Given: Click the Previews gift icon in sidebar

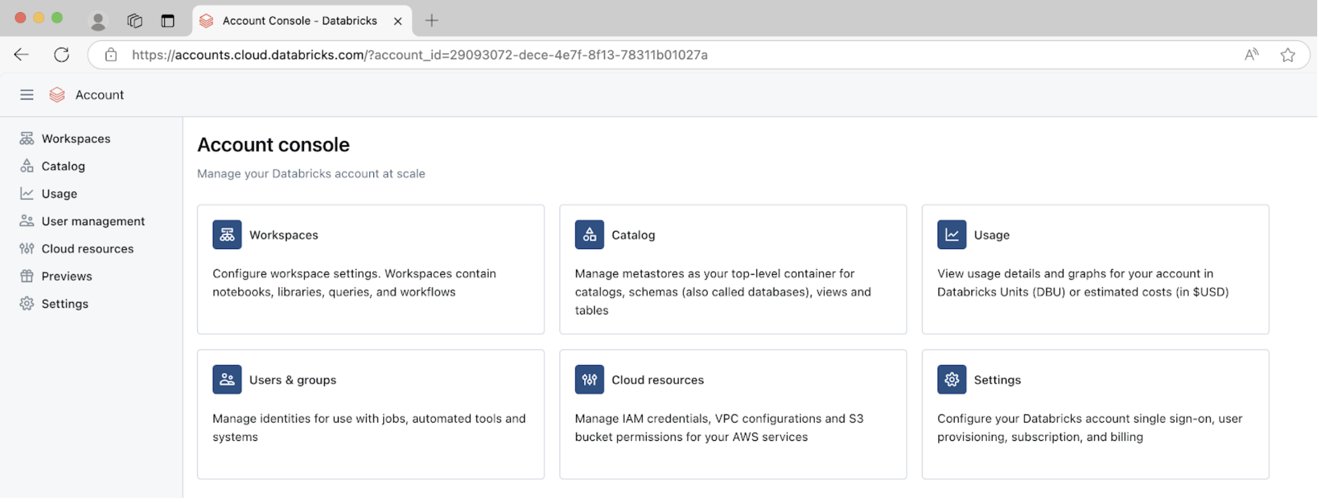Looking at the screenshot, I should click(x=26, y=276).
